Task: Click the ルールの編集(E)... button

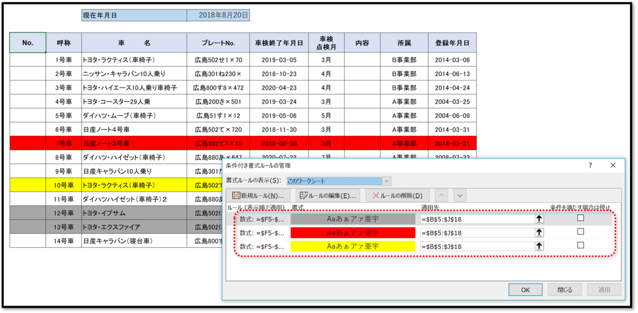Action: pos(328,196)
